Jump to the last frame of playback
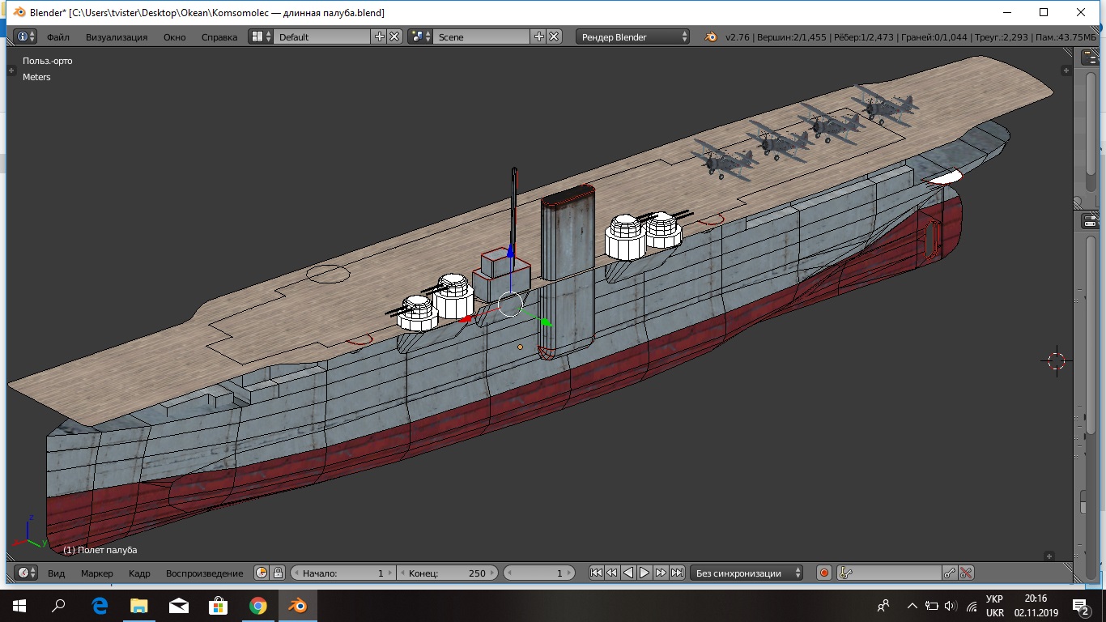1106x622 pixels. [x=678, y=573]
